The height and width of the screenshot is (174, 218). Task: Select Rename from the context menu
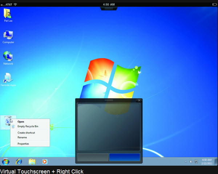22,137
